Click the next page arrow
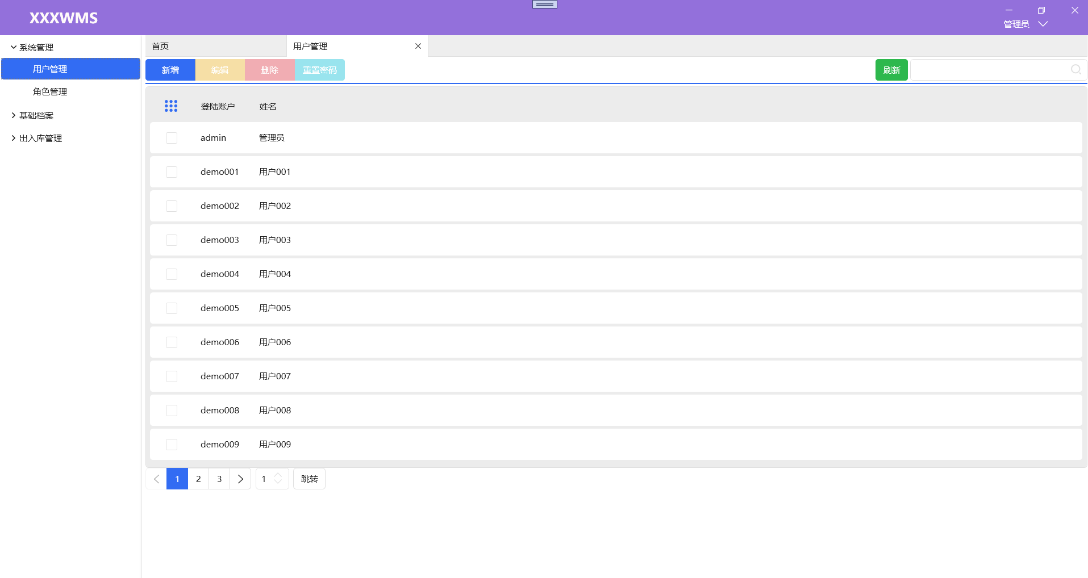Image resolution: width=1088 pixels, height=578 pixels. pyautogui.click(x=240, y=479)
